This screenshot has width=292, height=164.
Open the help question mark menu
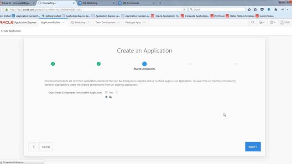272,22
